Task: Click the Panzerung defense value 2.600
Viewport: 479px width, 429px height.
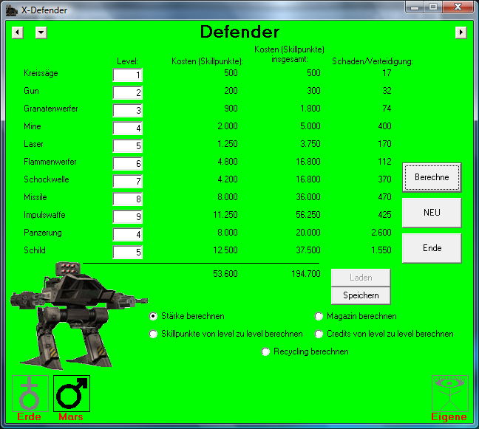Action: 381,233
